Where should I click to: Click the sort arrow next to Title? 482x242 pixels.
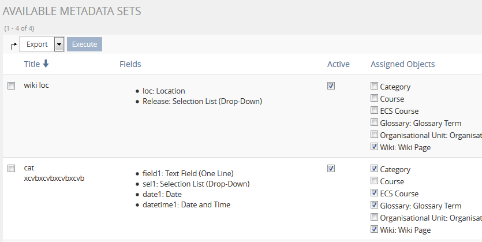[46, 64]
